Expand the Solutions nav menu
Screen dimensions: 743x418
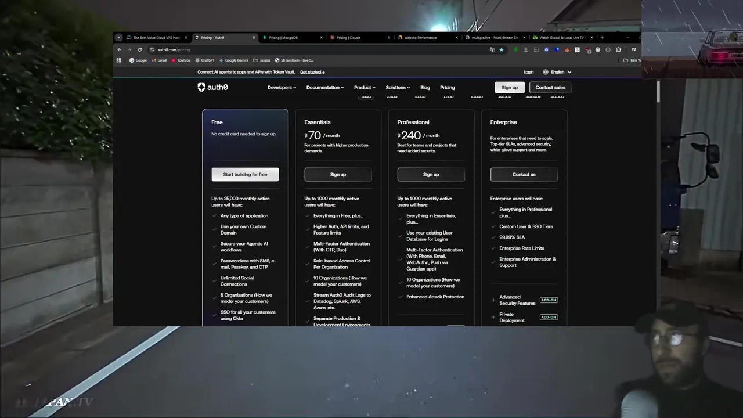398,88
